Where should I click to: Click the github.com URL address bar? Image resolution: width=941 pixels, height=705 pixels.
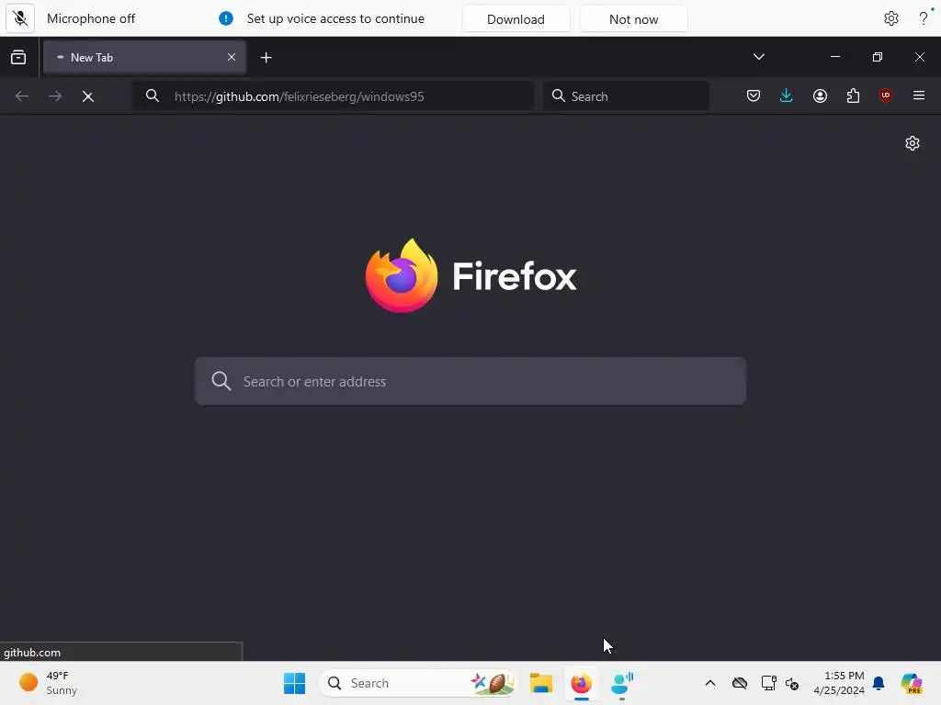click(x=333, y=95)
